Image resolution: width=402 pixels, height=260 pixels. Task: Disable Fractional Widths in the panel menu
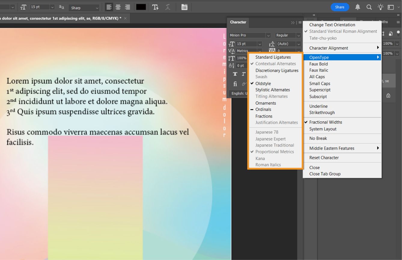(327, 122)
